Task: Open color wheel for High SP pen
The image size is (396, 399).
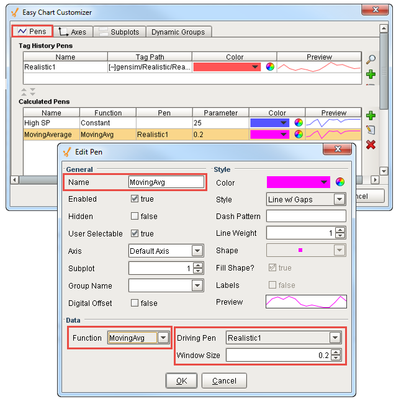Action: pos(299,123)
